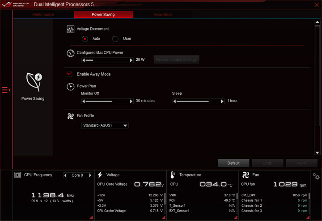The height and width of the screenshot is (221, 322).
Task: Expand the Voltage panel corner triangle
Action: [x=164, y=217]
